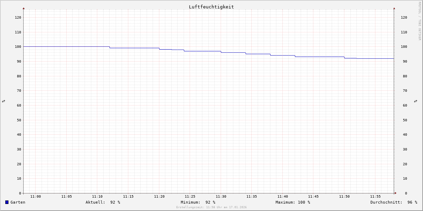
Task: Click the 11:30 time axis label
Action: 221,197
